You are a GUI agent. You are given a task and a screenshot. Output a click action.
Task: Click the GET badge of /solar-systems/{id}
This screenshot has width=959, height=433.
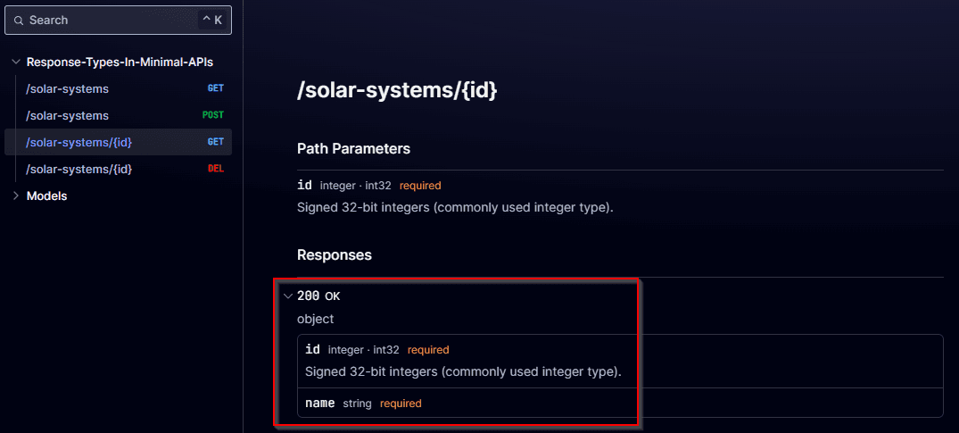pos(215,141)
